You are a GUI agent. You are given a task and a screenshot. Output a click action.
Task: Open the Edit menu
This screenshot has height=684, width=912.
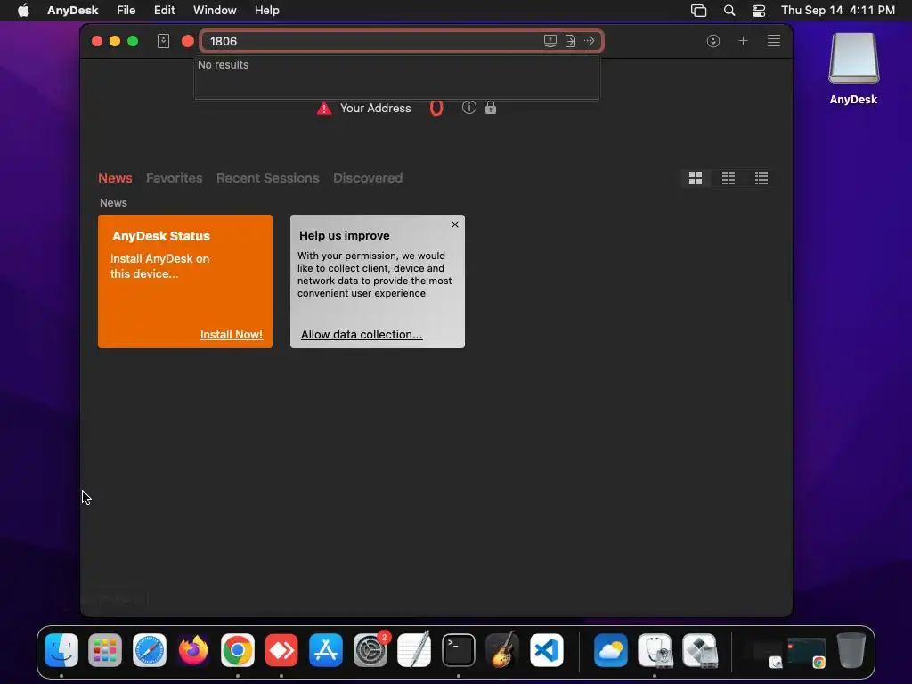point(164,11)
